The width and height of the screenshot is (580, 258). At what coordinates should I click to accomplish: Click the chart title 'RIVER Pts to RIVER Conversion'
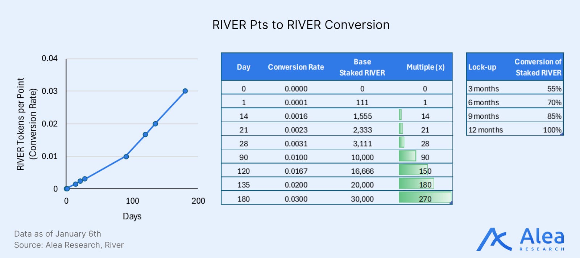click(x=301, y=25)
